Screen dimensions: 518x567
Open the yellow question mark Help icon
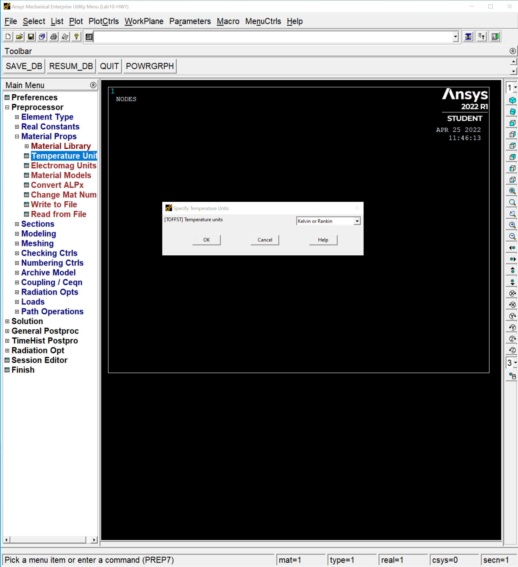pyautogui.click(x=76, y=36)
